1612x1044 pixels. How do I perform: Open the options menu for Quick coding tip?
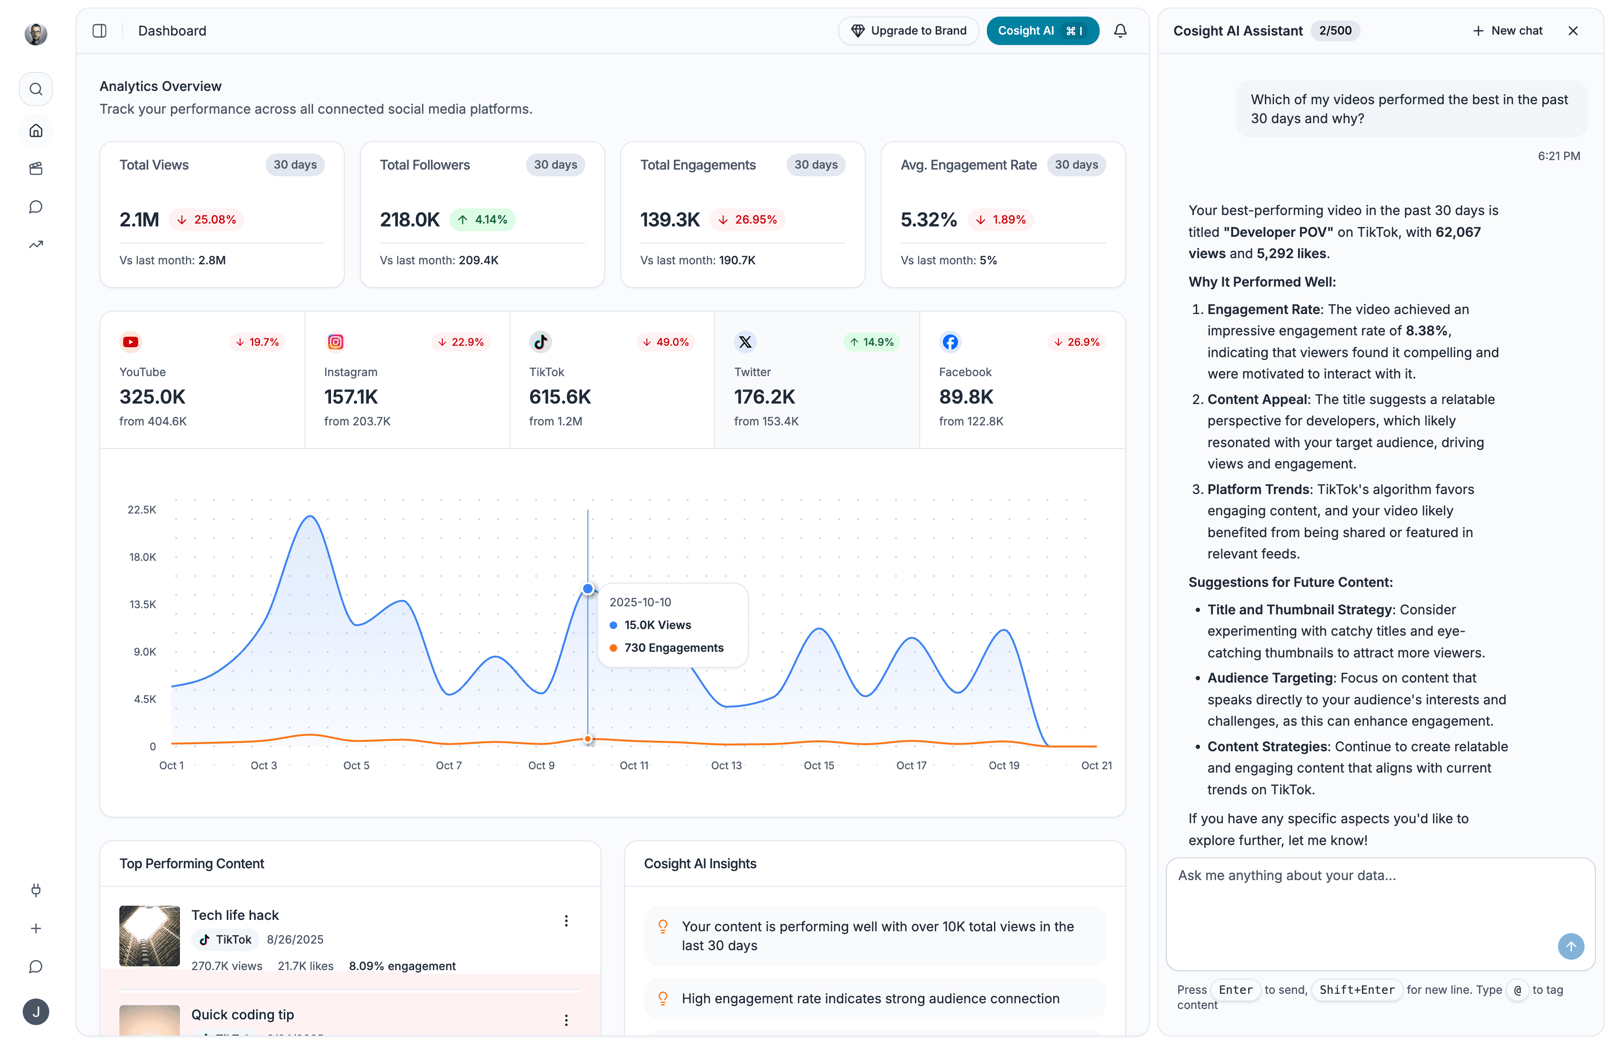[x=566, y=1020]
